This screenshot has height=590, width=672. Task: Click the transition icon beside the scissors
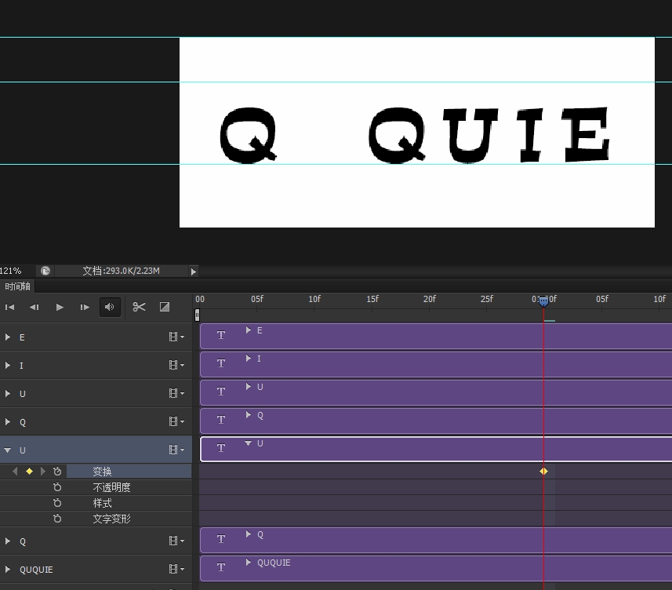pyautogui.click(x=165, y=307)
